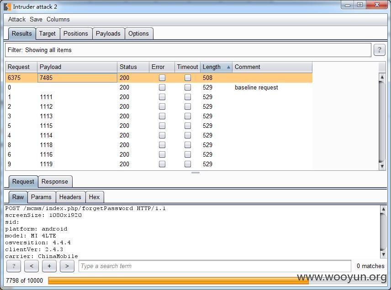Click the '7798 of 10000' progress label

coord(25,280)
